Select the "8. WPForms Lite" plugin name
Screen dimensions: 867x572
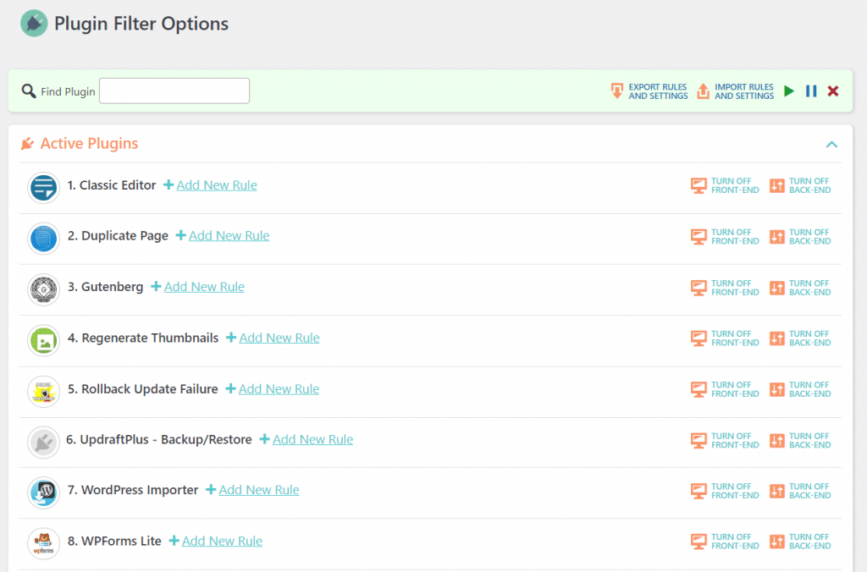click(x=114, y=541)
